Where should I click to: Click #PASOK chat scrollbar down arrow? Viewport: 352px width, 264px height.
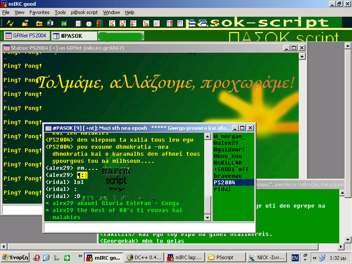(x=207, y=217)
